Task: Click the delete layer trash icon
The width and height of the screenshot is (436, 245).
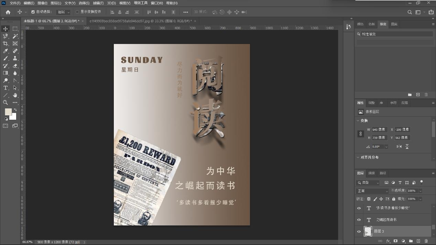Action: (426, 241)
